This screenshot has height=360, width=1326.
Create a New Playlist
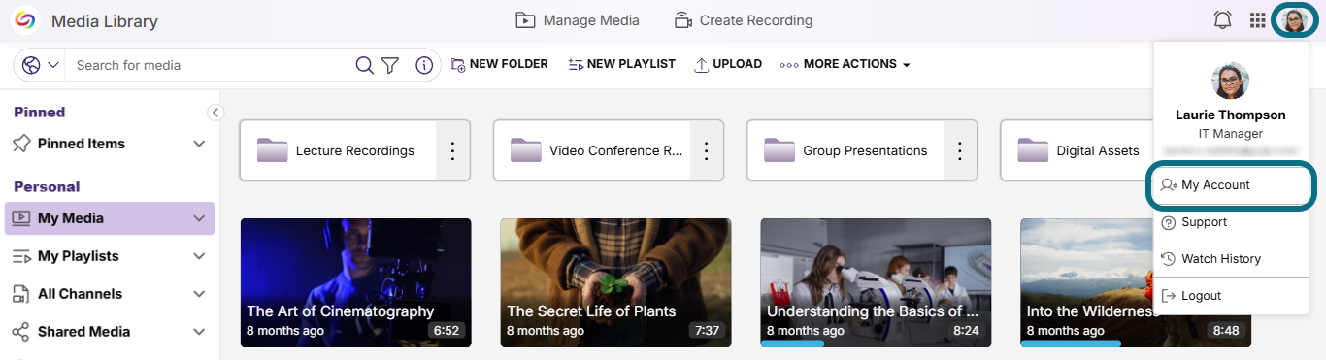pyautogui.click(x=621, y=64)
